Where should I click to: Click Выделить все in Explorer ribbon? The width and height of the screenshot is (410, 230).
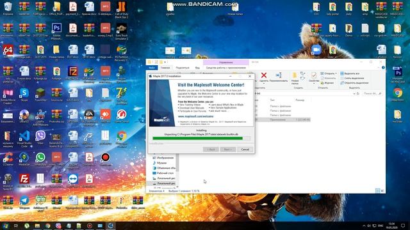click(x=350, y=73)
